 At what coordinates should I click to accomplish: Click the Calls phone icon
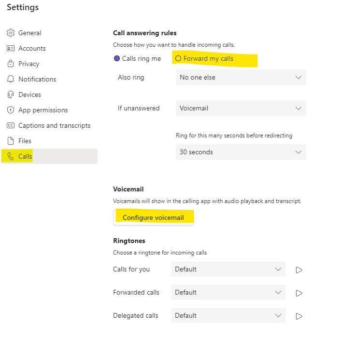(x=11, y=156)
